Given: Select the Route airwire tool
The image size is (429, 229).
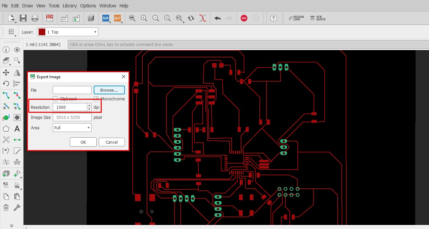Looking at the screenshot, I should [x=6, y=95].
